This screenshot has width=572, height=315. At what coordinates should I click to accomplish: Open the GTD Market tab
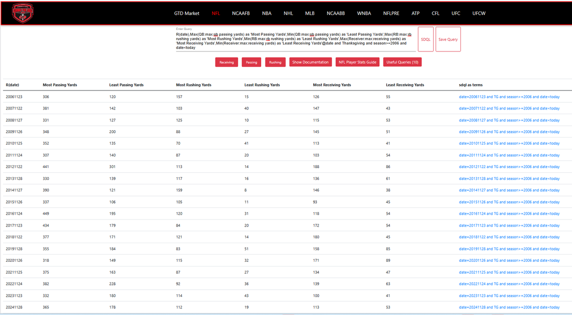tap(187, 13)
